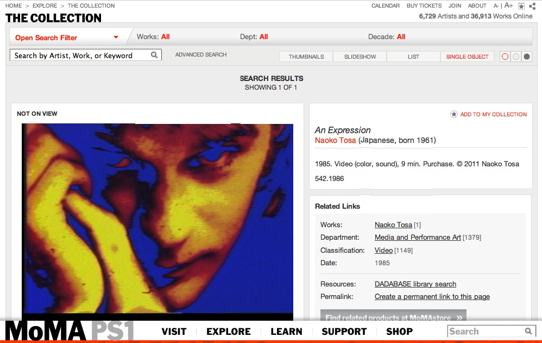This screenshot has width=542, height=343.
Task: Click the Artists and Works Online count text
Action: pyautogui.click(x=476, y=16)
